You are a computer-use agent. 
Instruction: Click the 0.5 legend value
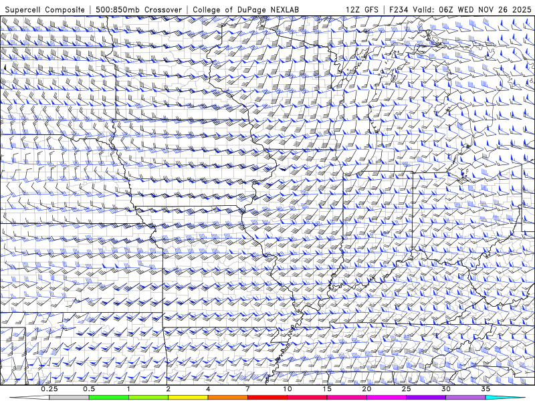click(x=89, y=389)
